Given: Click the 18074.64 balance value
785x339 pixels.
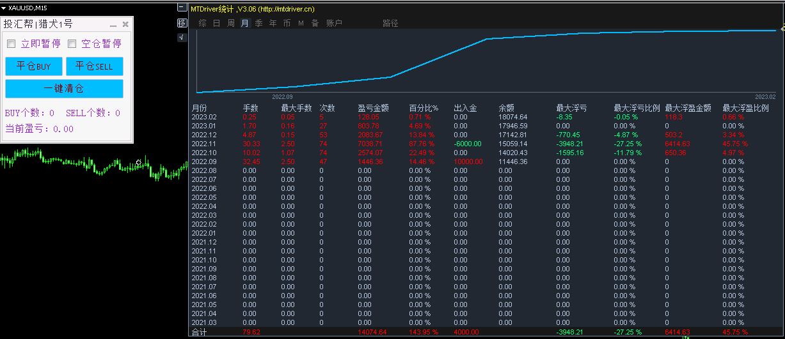Looking at the screenshot, I should tap(513, 117).
